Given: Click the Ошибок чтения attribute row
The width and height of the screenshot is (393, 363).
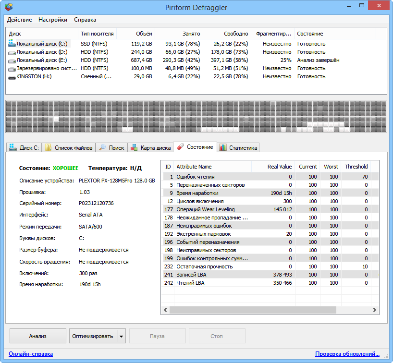Looking at the screenshot, I should [x=270, y=177].
